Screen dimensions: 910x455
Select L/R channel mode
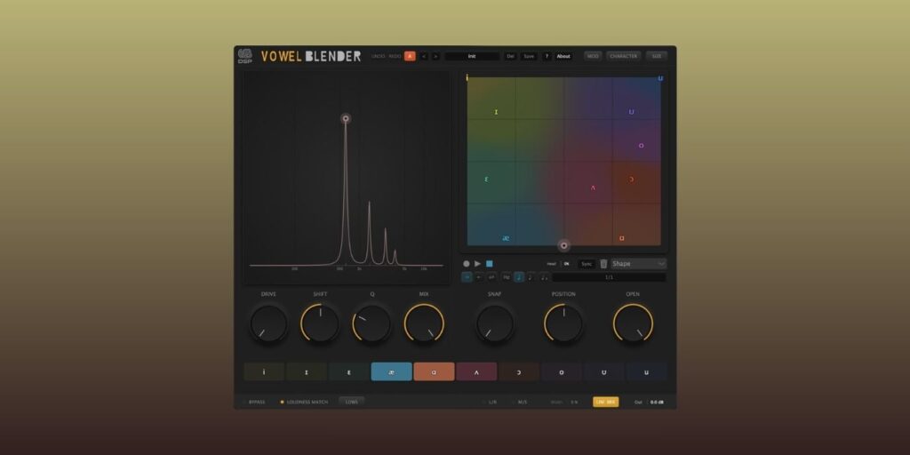[491, 403]
